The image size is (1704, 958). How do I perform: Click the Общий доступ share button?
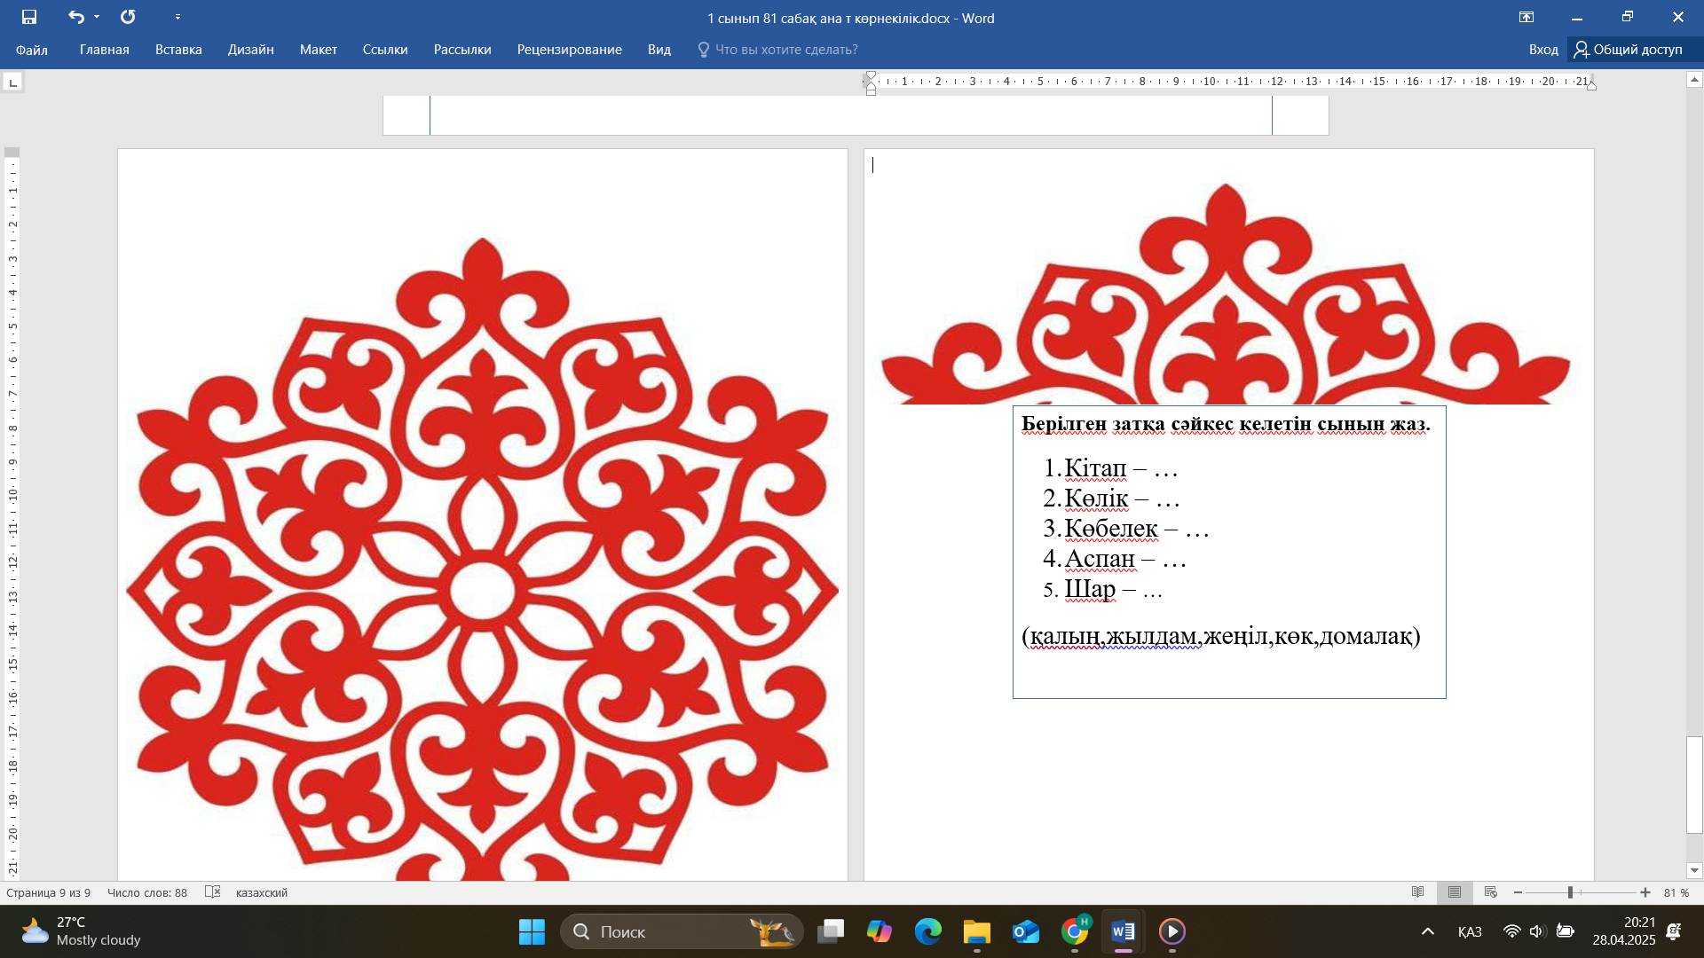coord(1628,50)
